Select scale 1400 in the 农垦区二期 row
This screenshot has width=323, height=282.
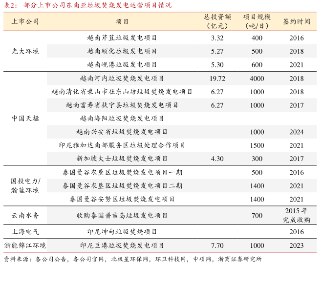[257, 186]
